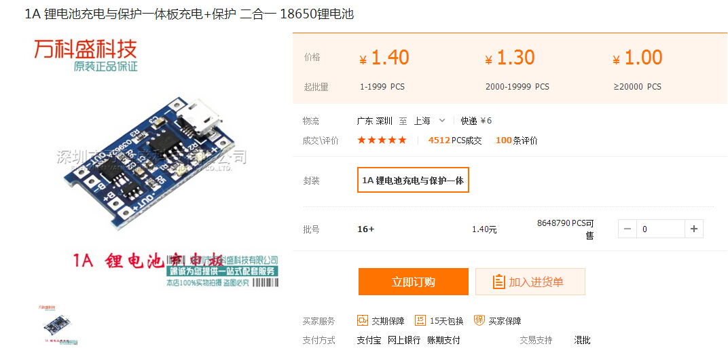Click the 15天包换 exchange icon
The image size is (728, 359).
click(x=420, y=320)
